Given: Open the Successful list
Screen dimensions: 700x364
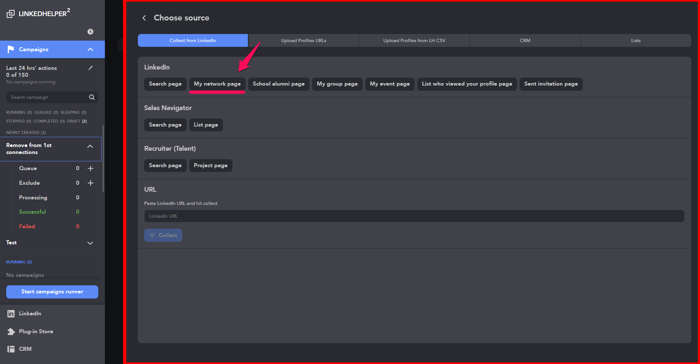Looking at the screenshot, I should pos(33,212).
